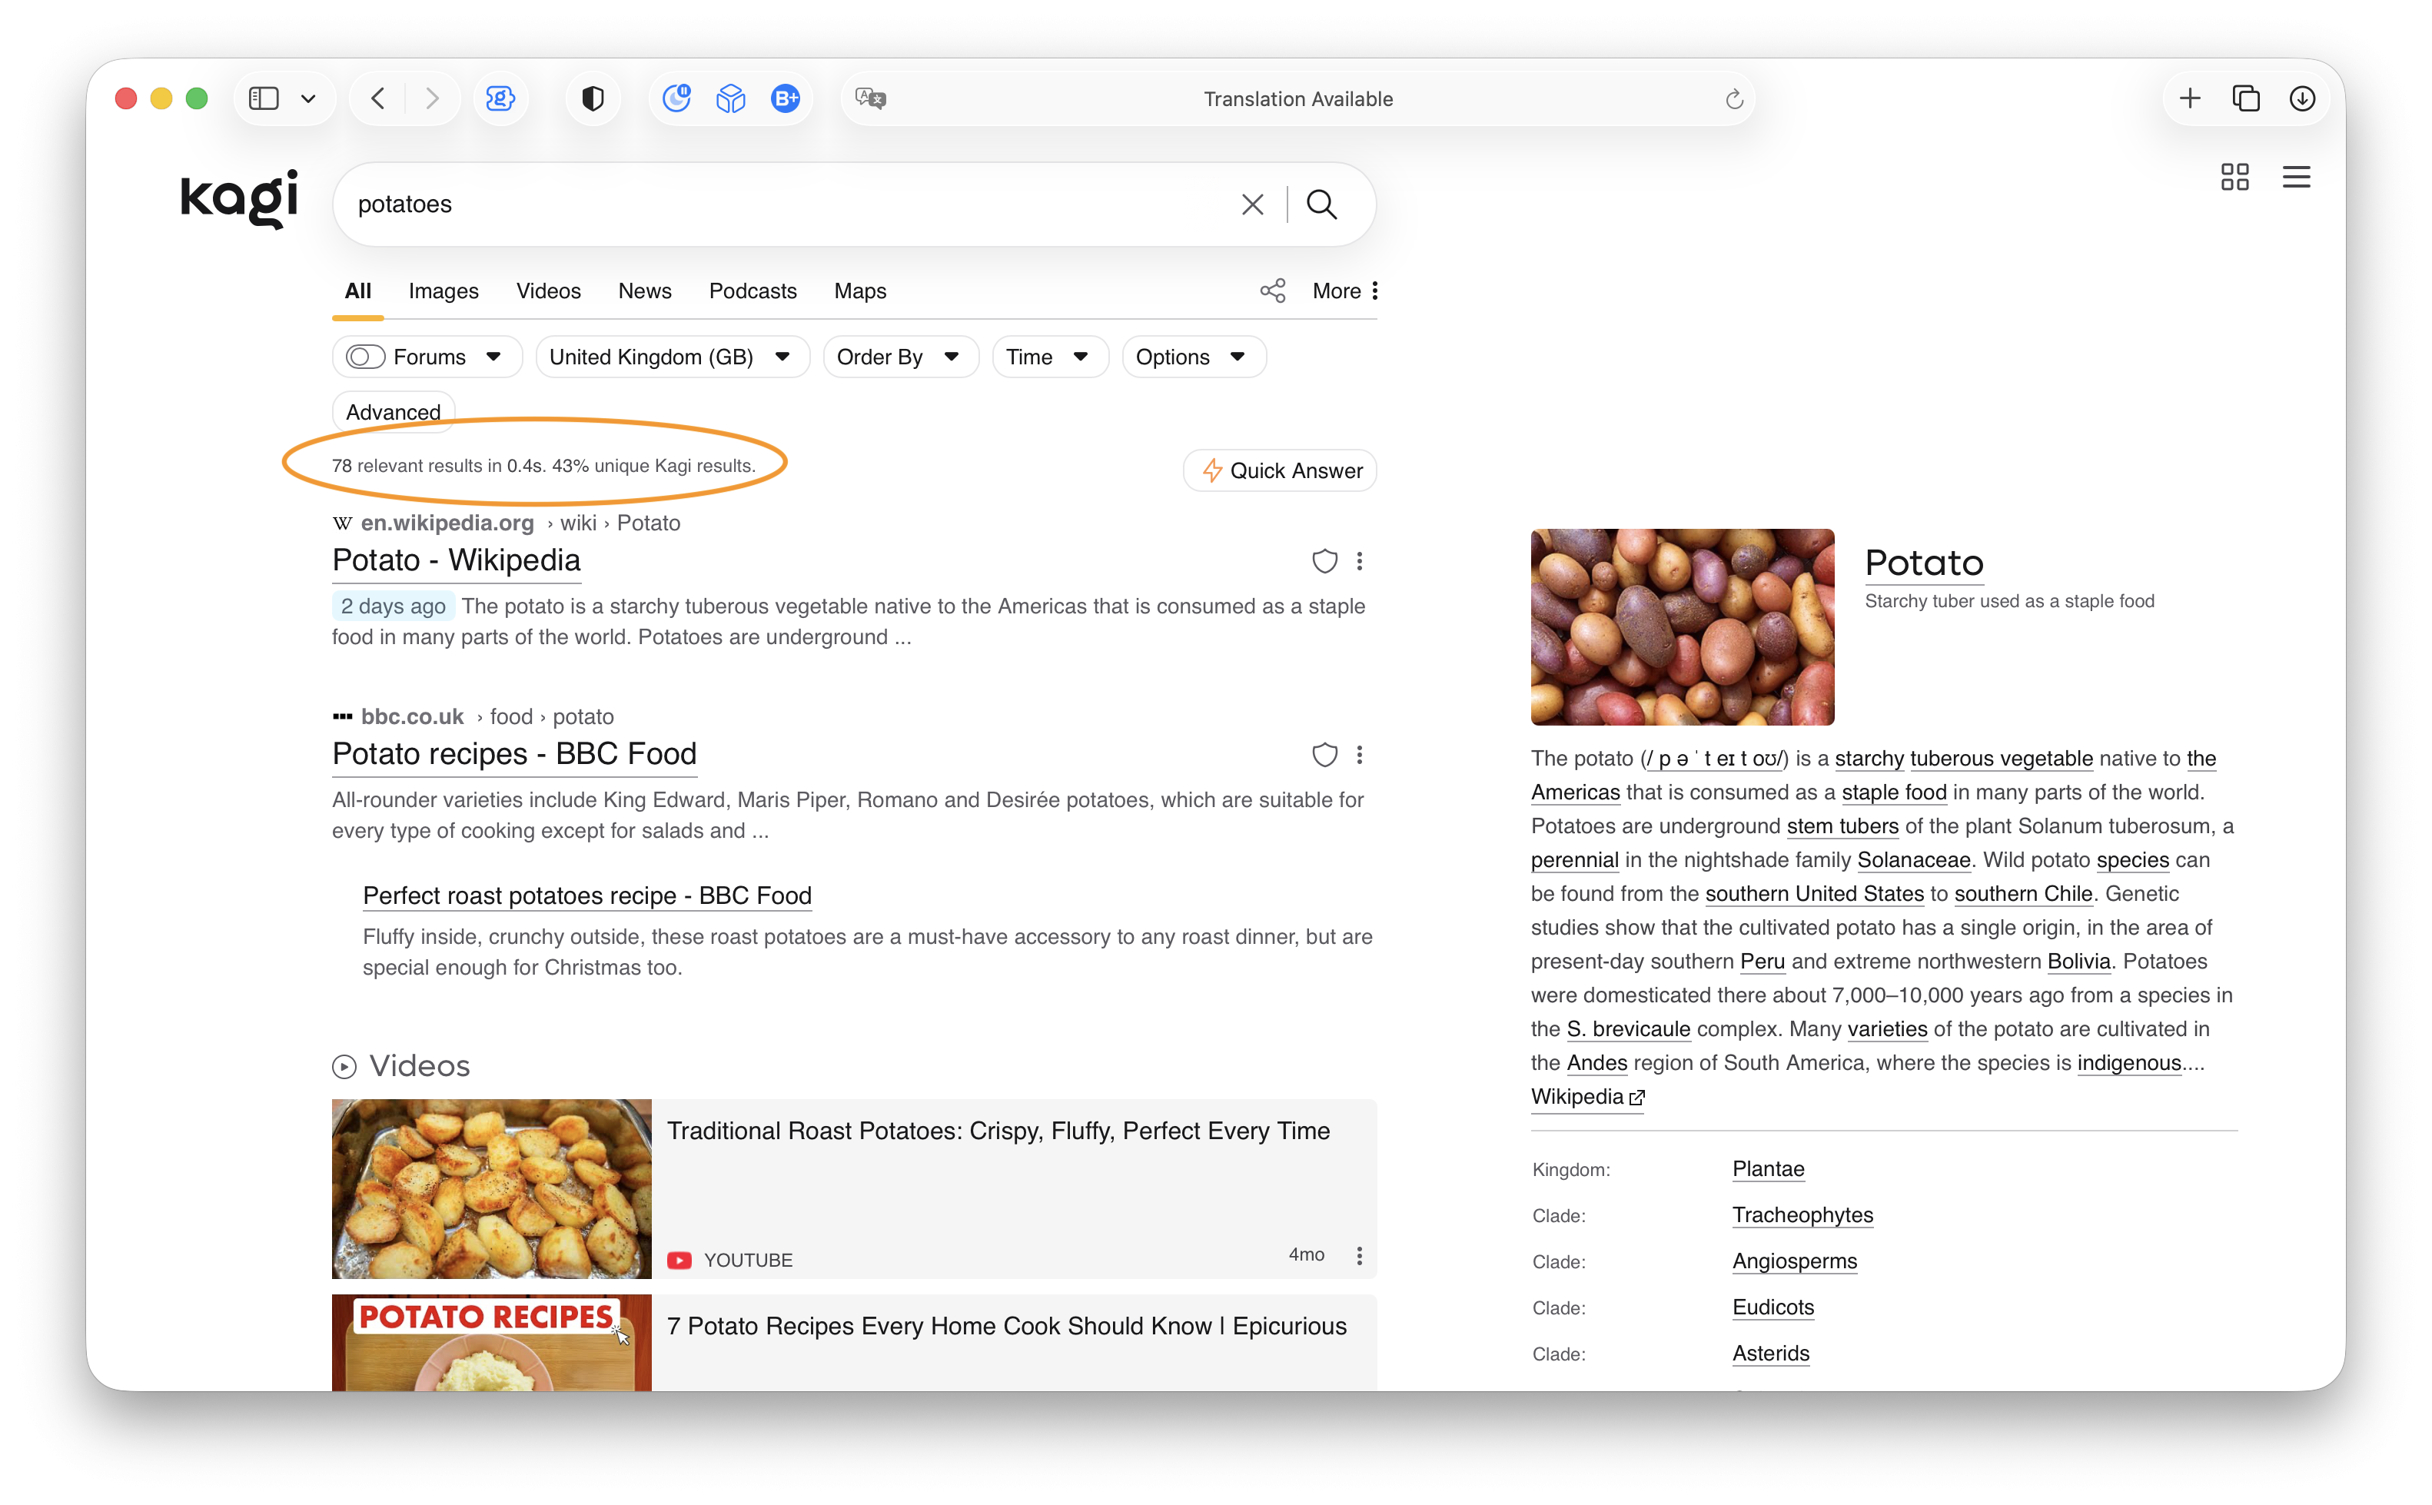The width and height of the screenshot is (2432, 1505).
Task: Open the Safari downloads icon
Action: pos(2303,98)
